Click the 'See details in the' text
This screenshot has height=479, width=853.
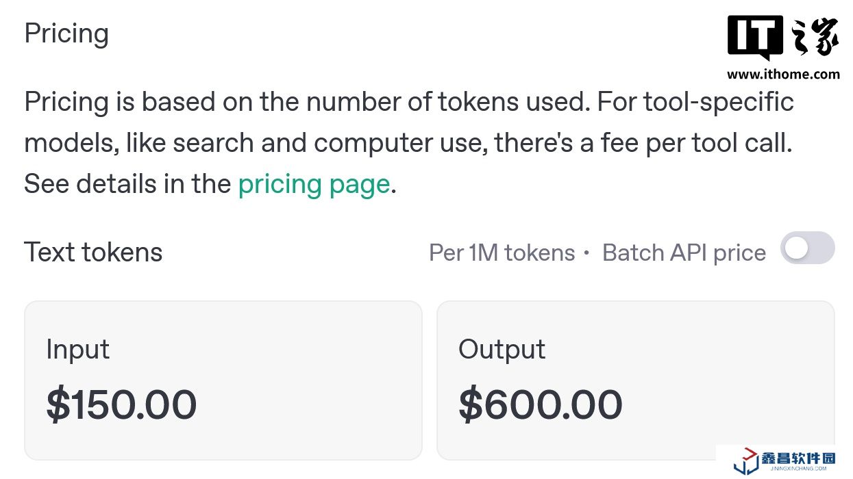pos(127,184)
